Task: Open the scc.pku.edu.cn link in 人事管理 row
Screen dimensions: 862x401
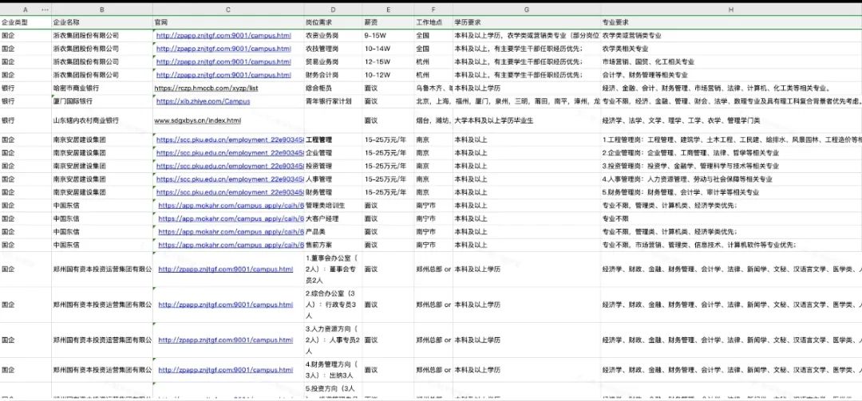Action: [x=230, y=179]
